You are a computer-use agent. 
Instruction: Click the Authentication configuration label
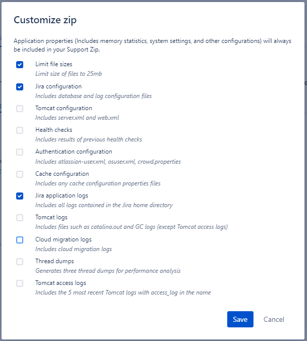tap(74, 152)
